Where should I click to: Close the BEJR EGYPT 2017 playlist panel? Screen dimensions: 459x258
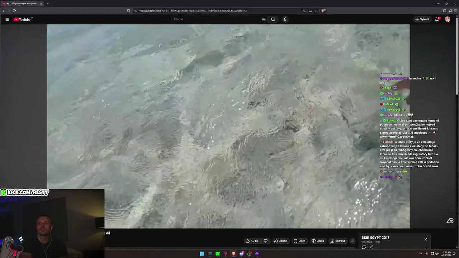pos(426,239)
